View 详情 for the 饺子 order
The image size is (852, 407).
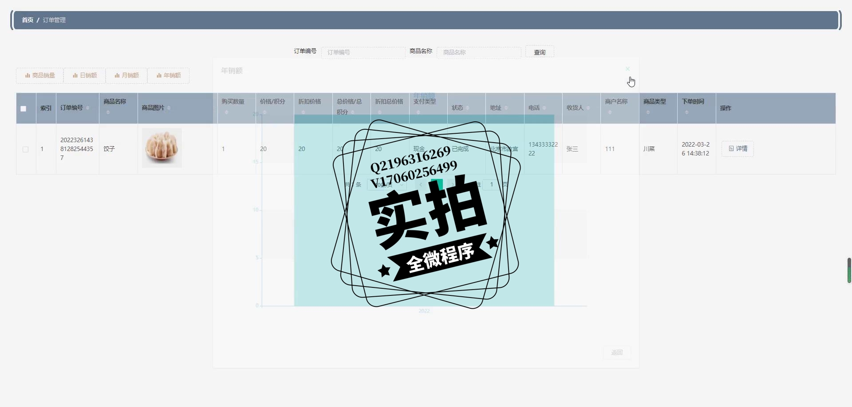[738, 149]
